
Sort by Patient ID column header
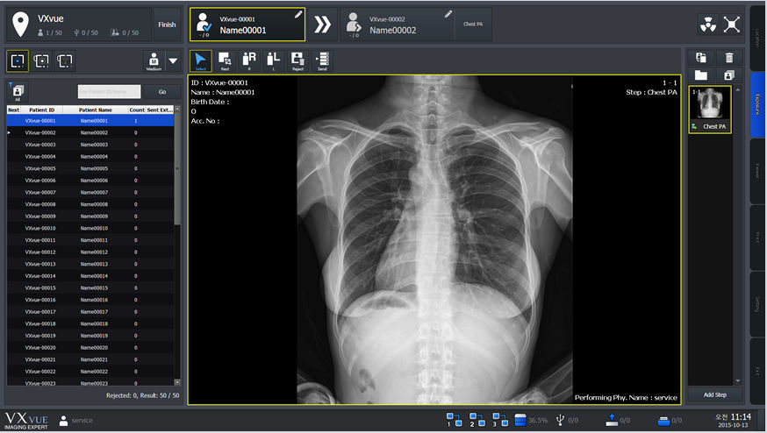tap(41, 110)
